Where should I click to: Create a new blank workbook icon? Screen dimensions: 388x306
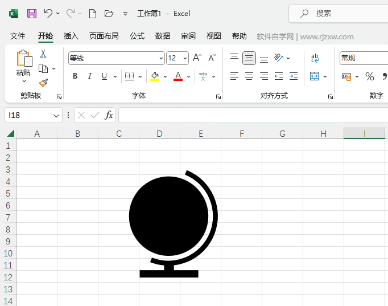pos(93,13)
